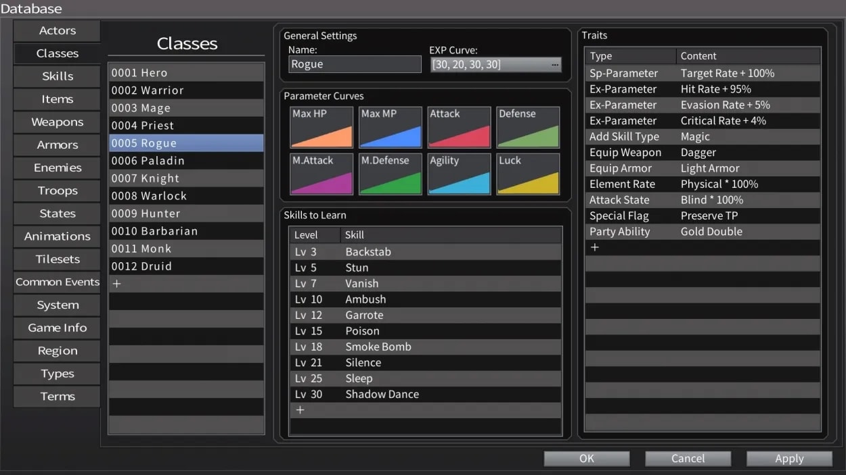Click the Attack parameter curve thumbnail
This screenshot has width=846, height=475.
click(460, 127)
